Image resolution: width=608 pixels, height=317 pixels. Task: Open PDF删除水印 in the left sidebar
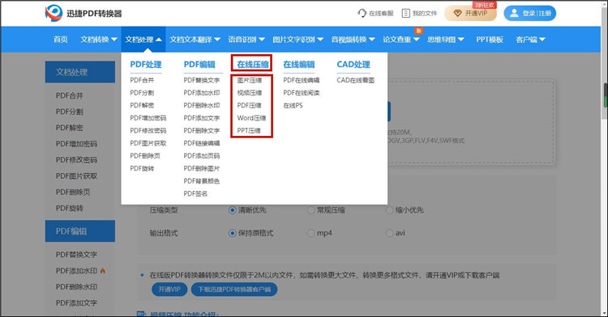[x=76, y=287]
